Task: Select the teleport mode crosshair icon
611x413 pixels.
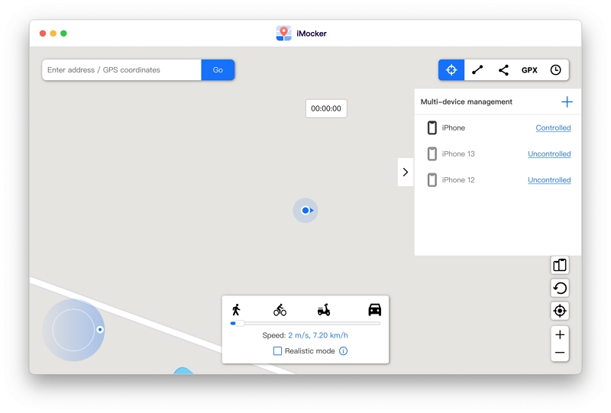Action: click(x=451, y=69)
